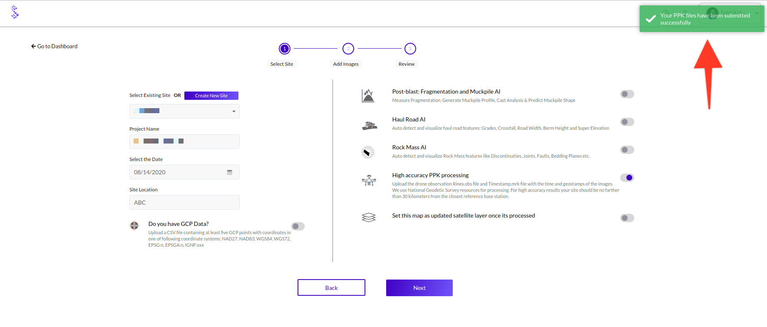
Task: Click the Back button
Action: pyautogui.click(x=331, y=287)
